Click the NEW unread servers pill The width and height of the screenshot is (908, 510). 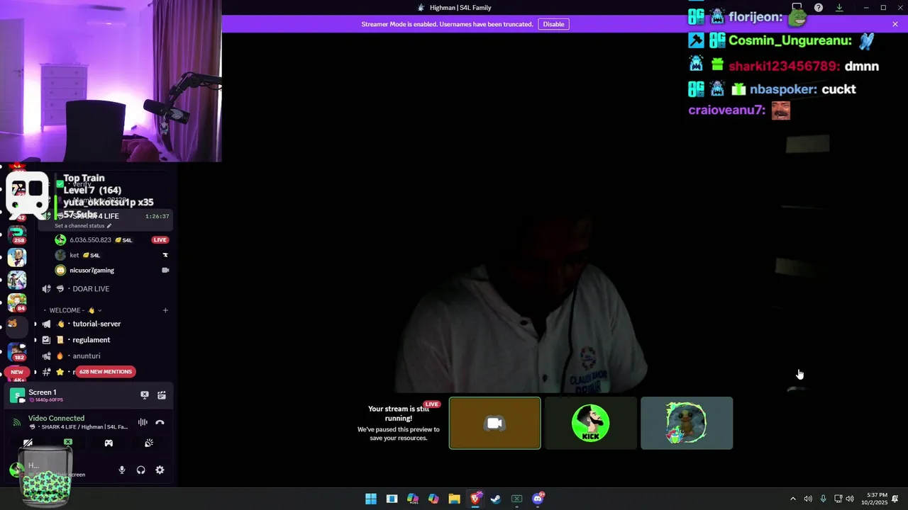[x=17, y=372]
